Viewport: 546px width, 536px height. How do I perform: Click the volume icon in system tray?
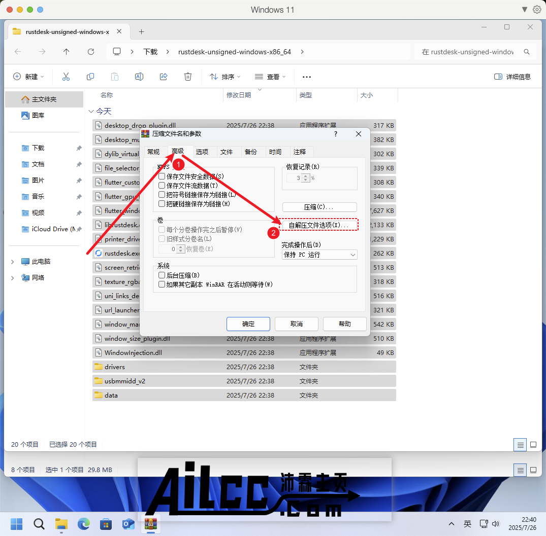(496, 524)
